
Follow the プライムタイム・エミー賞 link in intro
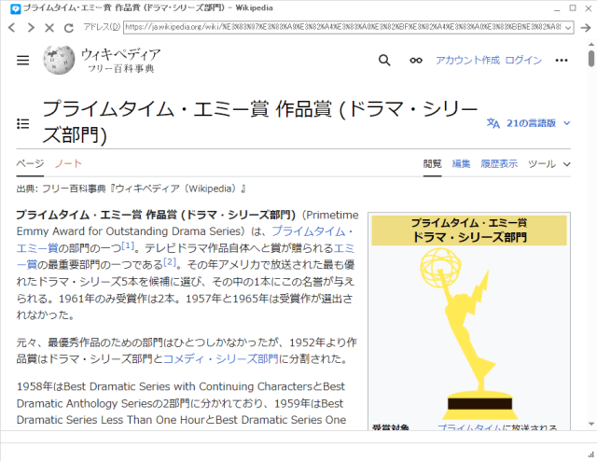coord(312,231)
